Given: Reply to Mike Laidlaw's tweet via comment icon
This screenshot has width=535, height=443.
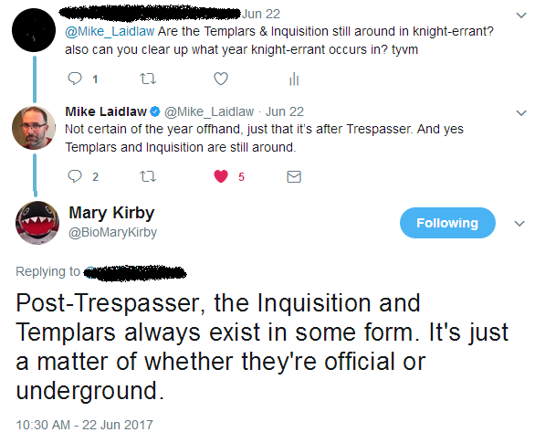Looking at the screenshot, I should click(x=75, y=176).
